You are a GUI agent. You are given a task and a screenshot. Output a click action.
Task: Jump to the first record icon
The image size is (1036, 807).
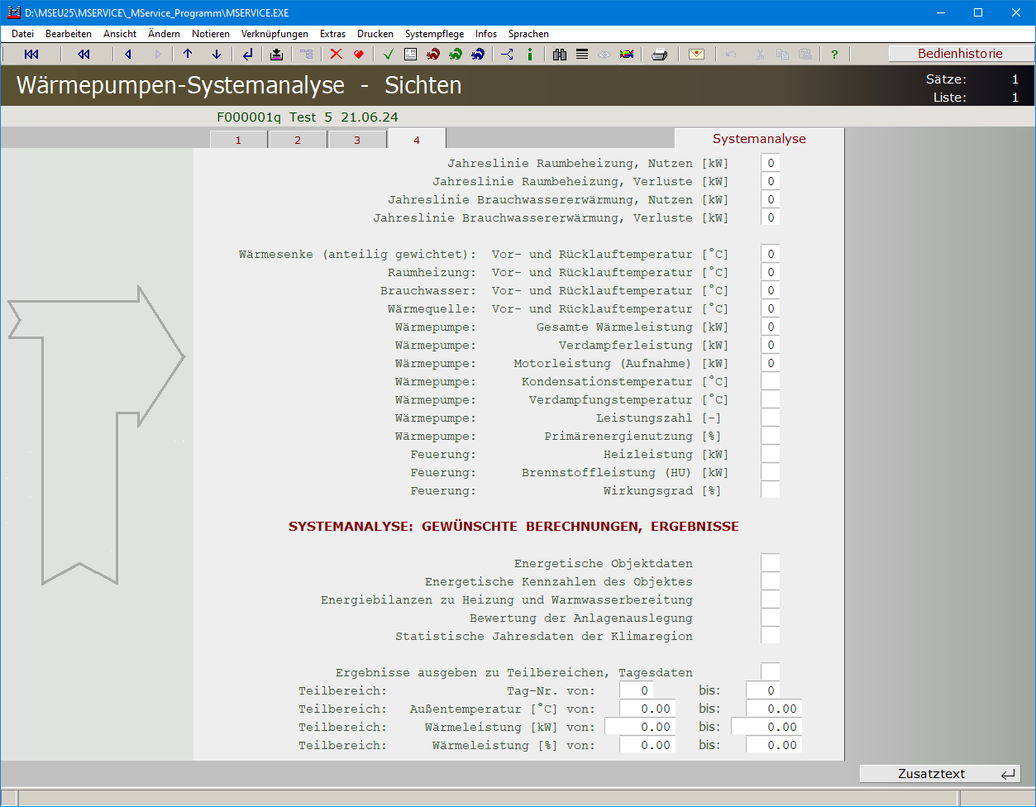31,55
